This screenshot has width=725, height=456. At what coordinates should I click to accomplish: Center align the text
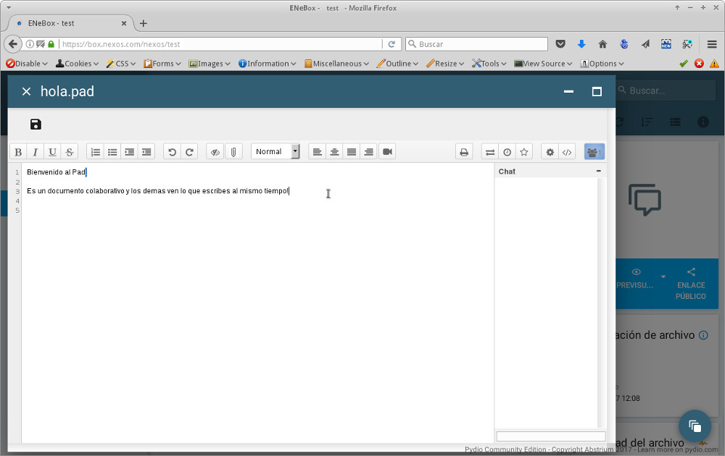[334, 152]
